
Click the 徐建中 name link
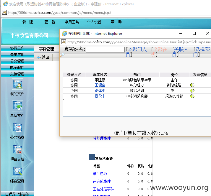(100, 90)
